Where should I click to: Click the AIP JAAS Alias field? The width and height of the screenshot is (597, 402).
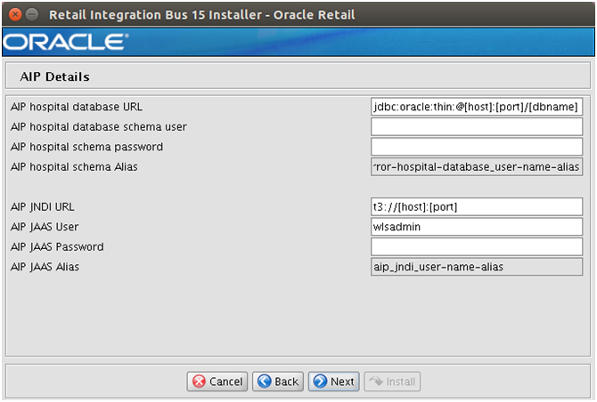point(477,267)
